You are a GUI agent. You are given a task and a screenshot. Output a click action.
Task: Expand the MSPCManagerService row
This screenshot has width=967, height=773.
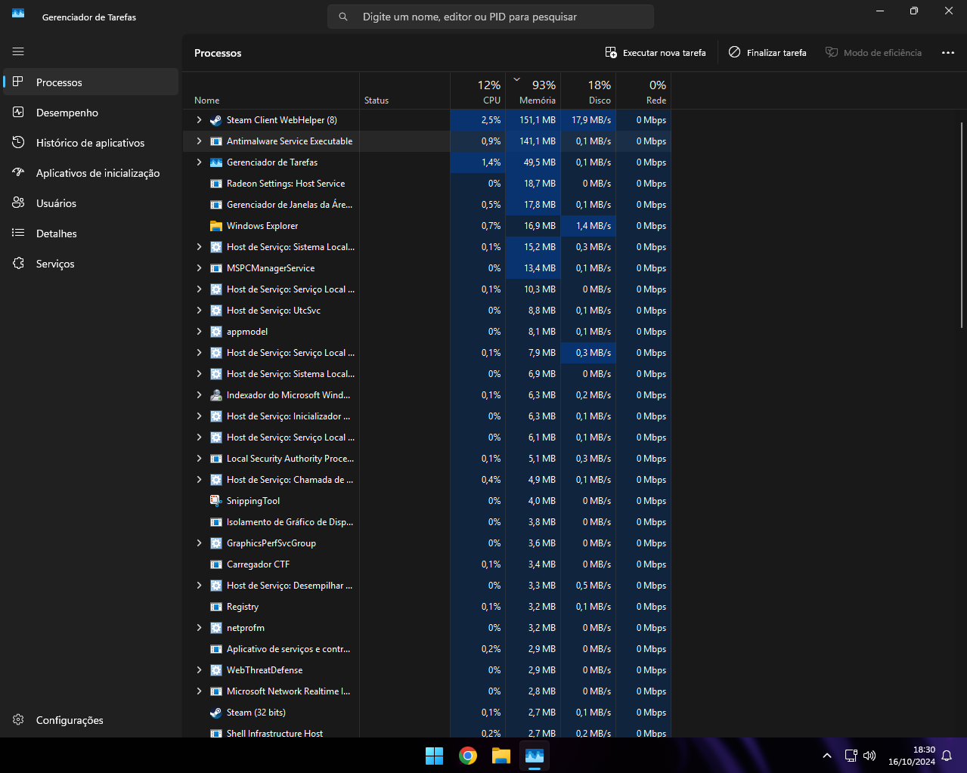pyautogui.click(x=199, y=268)
